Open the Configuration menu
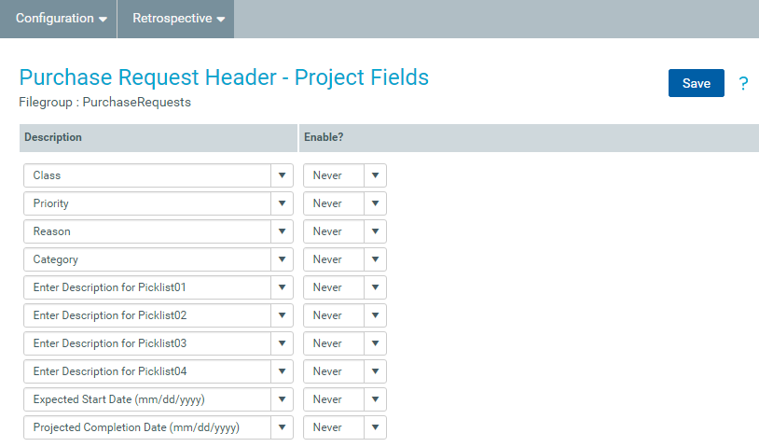This screenshot has width=759, height=447. click(x=62, y=19)
